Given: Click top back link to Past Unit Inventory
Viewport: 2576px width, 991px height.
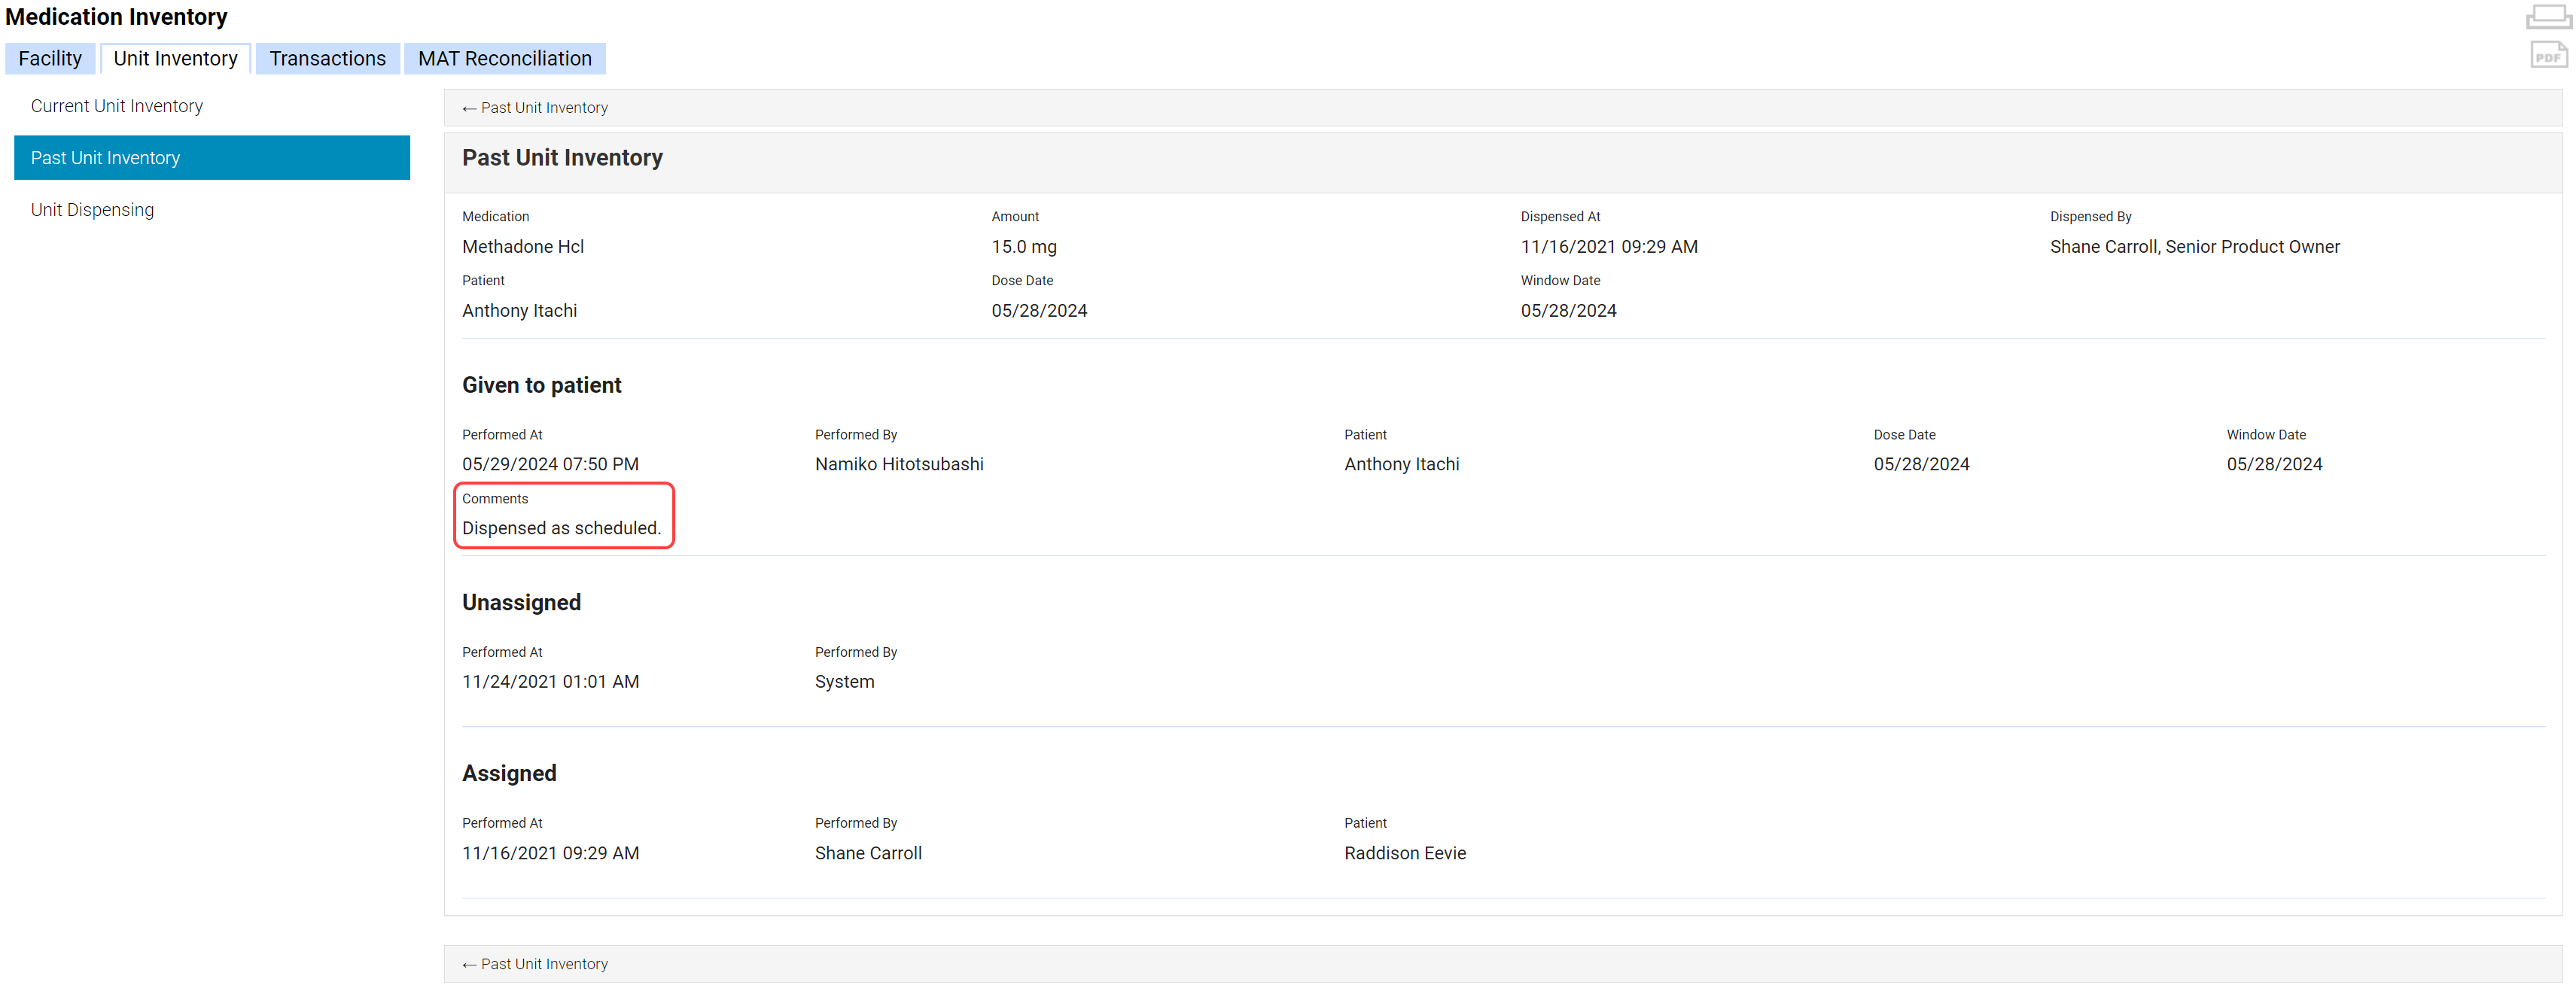Looking at the screenshot, I should (535, 108).
